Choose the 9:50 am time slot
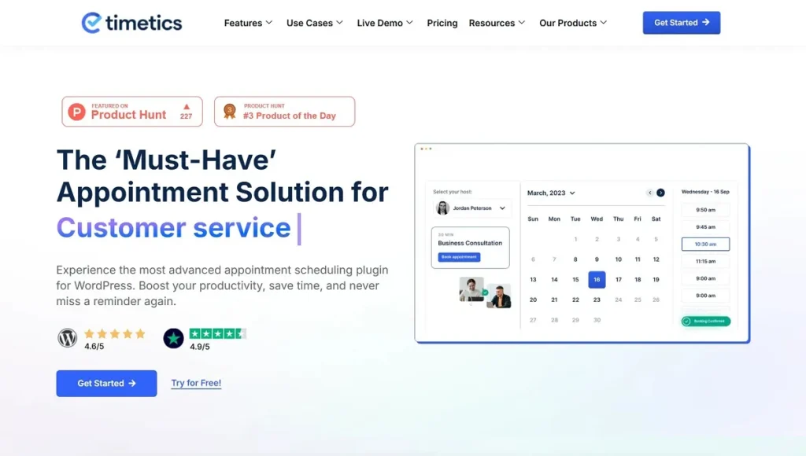 [705, 209]
